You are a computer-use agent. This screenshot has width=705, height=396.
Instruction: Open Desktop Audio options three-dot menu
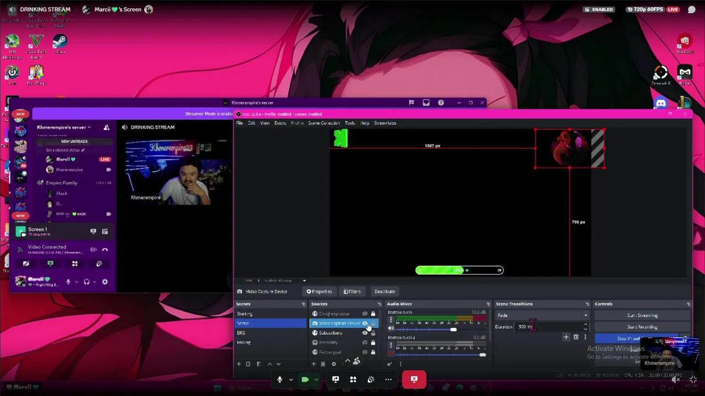click(x=391, y=320)
